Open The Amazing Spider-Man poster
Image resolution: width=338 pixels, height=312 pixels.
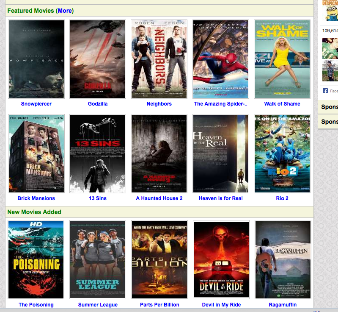221,59
